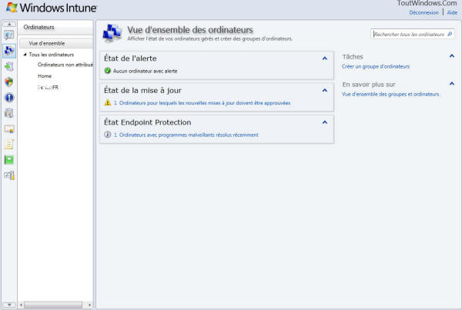Click the info icon under Endpoint Protection

coord(108,135)
